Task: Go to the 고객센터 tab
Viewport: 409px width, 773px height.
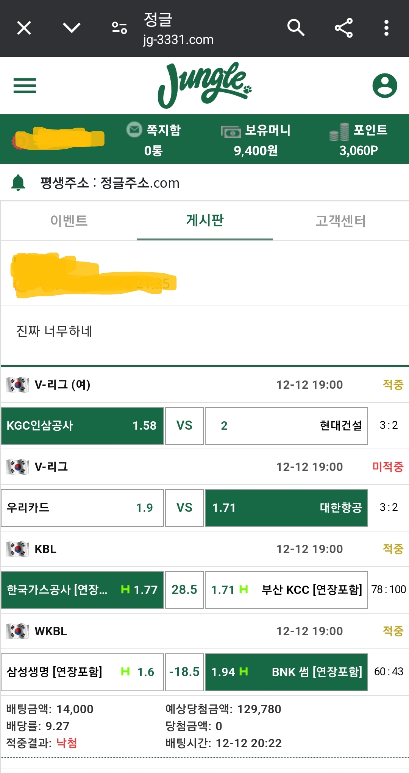Action: [x=340, y=221]
